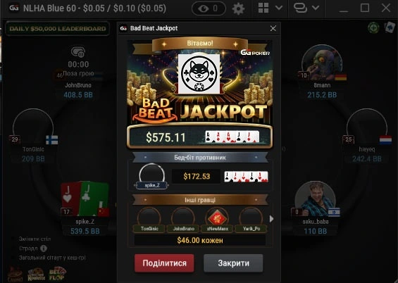Open the Roulette mini-game icon
Screen dimensions: 398x283
pyautogui.click(x=37, y=275)
